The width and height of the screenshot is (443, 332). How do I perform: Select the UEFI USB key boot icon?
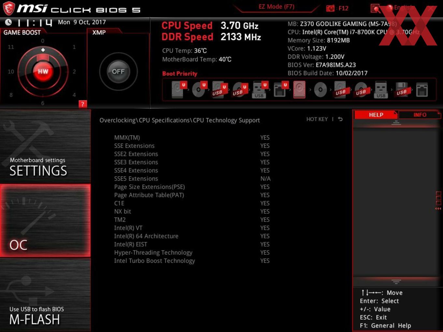(x=260, y=90)
